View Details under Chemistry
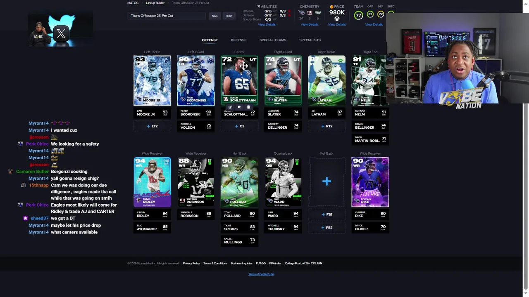 click(x=310, y=25)
